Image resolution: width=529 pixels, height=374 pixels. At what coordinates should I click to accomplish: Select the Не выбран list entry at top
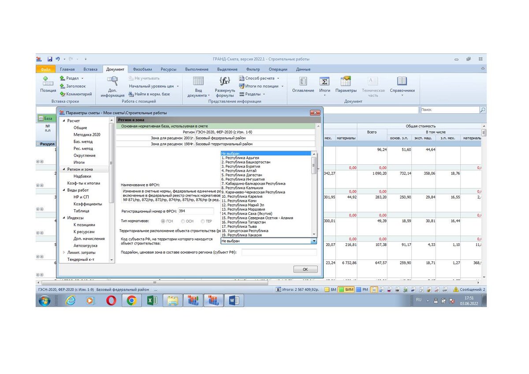point(266,153)
